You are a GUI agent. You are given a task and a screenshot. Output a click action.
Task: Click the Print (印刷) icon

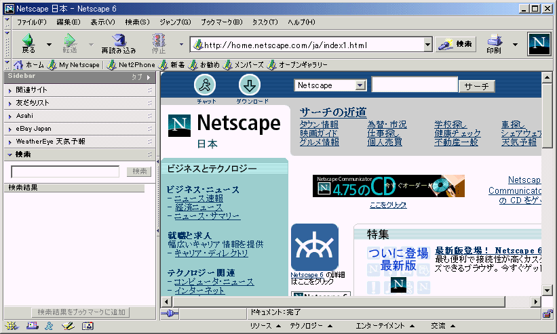(494, 44)
